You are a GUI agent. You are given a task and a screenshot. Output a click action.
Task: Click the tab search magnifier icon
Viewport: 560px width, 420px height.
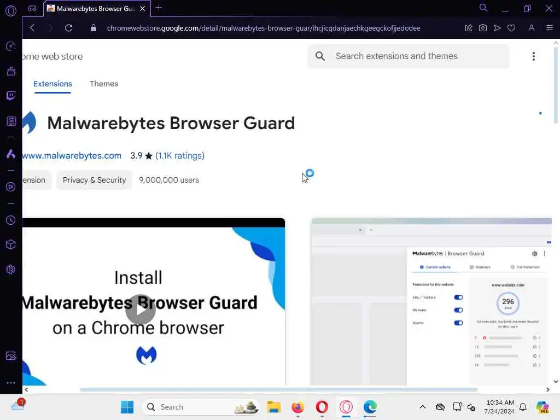(x=483, y=8)
